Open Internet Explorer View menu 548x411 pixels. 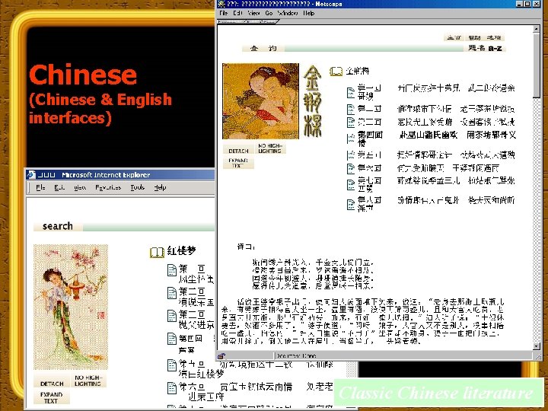pos(80,188)
